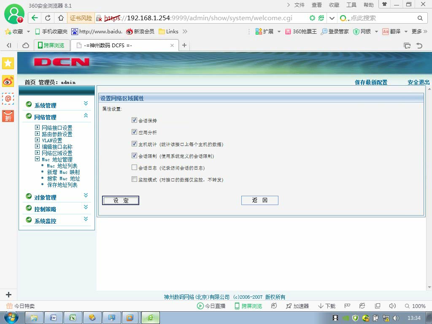
Task: Click the 100% zoom level control
Action: click(x=415, y=306)
